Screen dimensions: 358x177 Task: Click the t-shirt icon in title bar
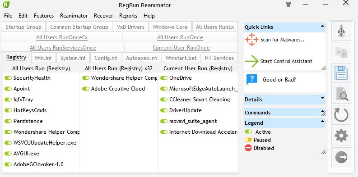point(288,5)
